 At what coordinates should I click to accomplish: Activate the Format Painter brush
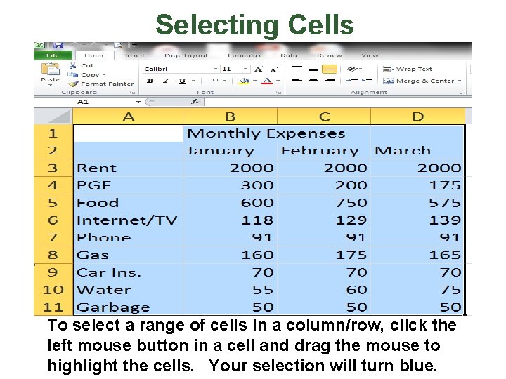(73, 84)
